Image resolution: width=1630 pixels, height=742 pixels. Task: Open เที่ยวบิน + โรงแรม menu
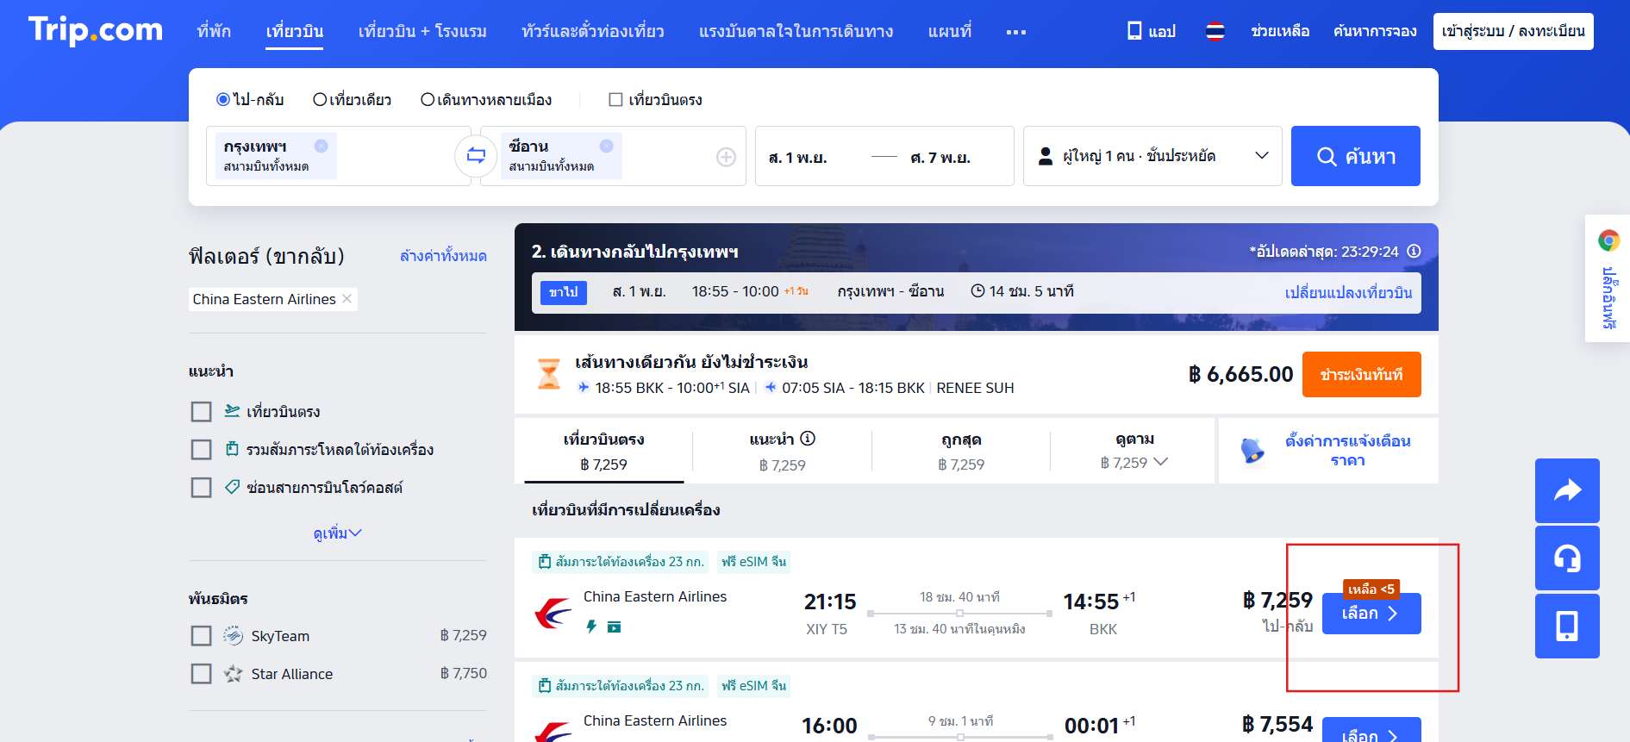tap(422, 31)
